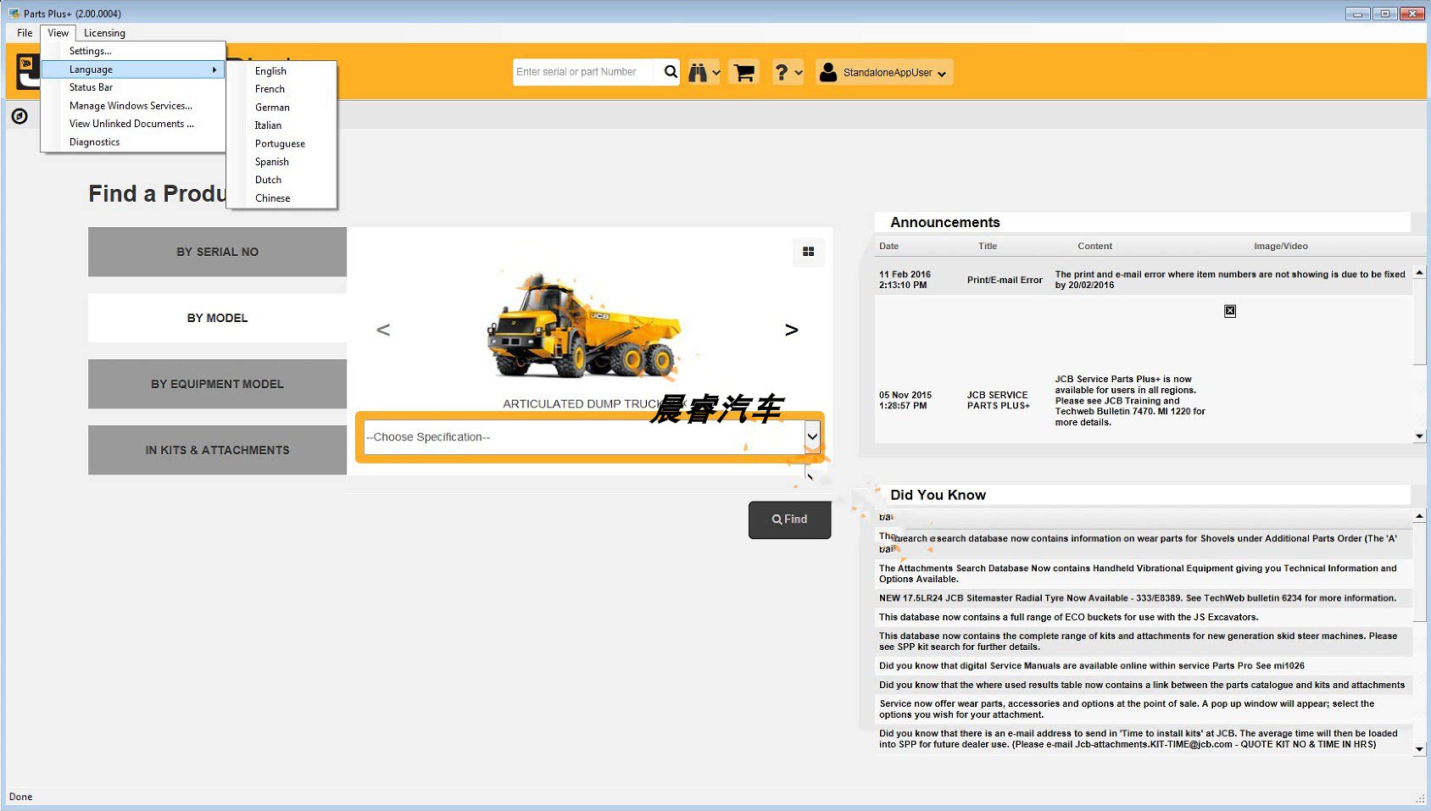Viewport: 1431px width, 811px height.
Task: Select the BY MODEL tab
Action: 217,318
